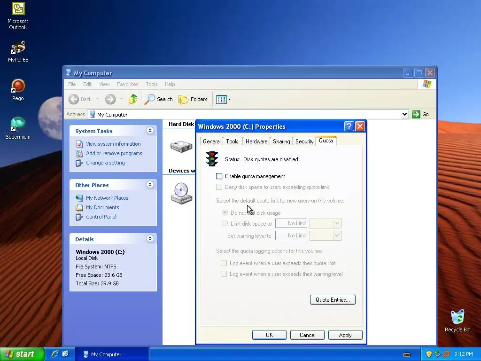Viewport: 481px width, 361px height.
Task: Click the security shield tray icon
Action: (429, 354)
